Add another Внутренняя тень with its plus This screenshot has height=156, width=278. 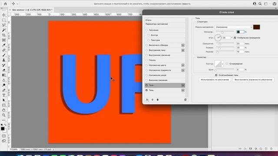pyautogui.click(x=183, y=50)
